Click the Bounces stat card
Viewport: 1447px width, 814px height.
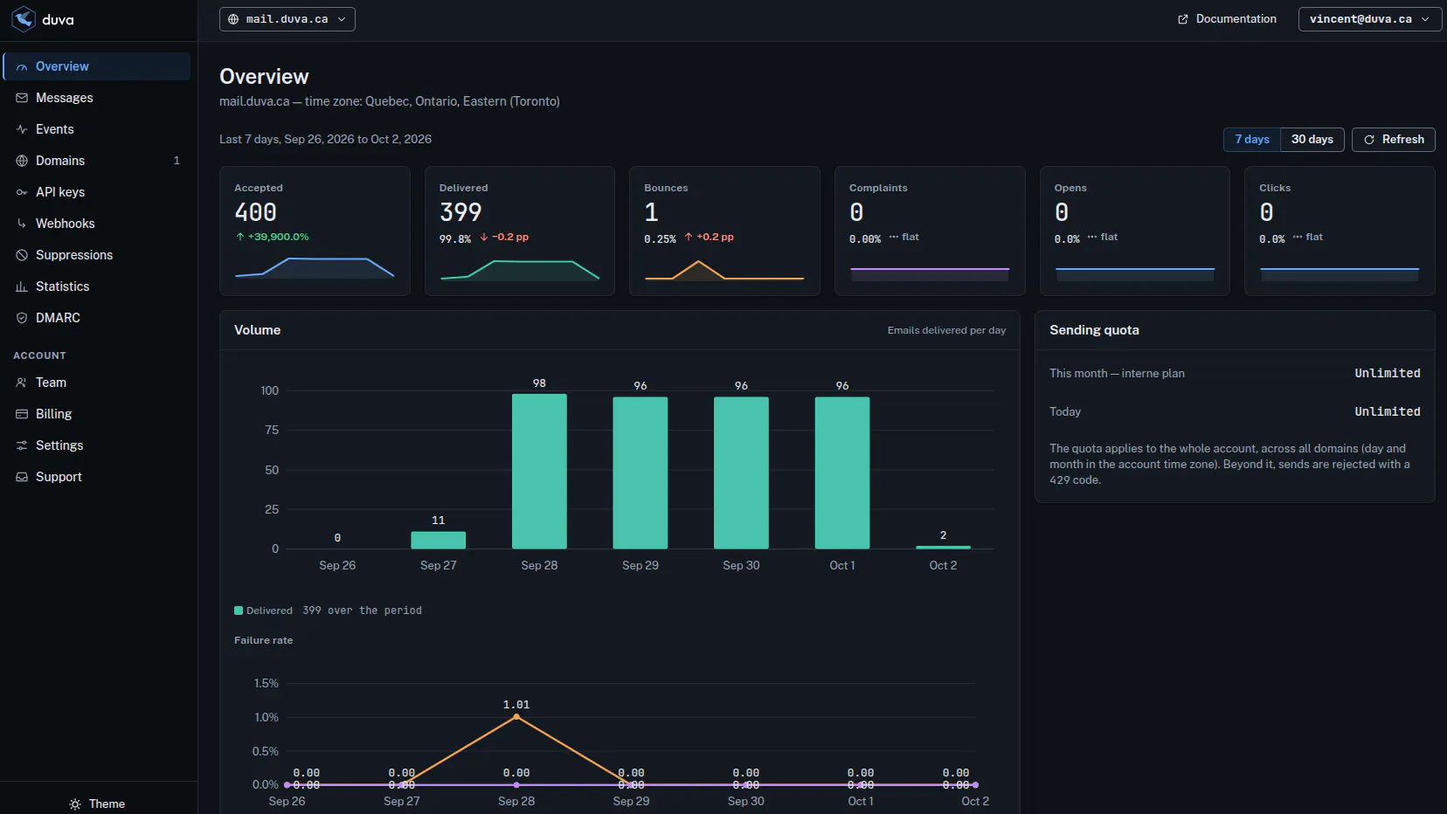(x=724, y=231)
